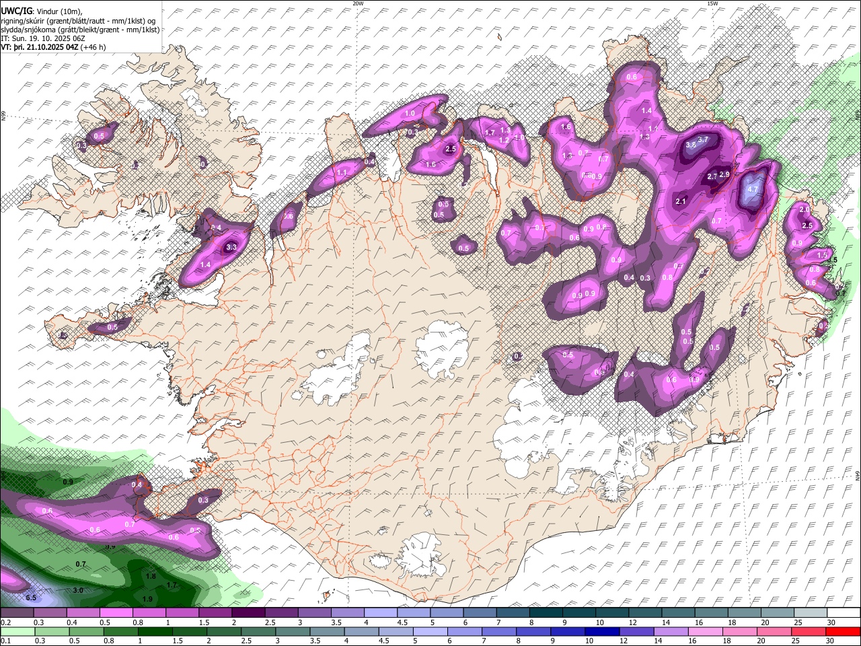Select the 3.7 precipitation value on the map

703,139
